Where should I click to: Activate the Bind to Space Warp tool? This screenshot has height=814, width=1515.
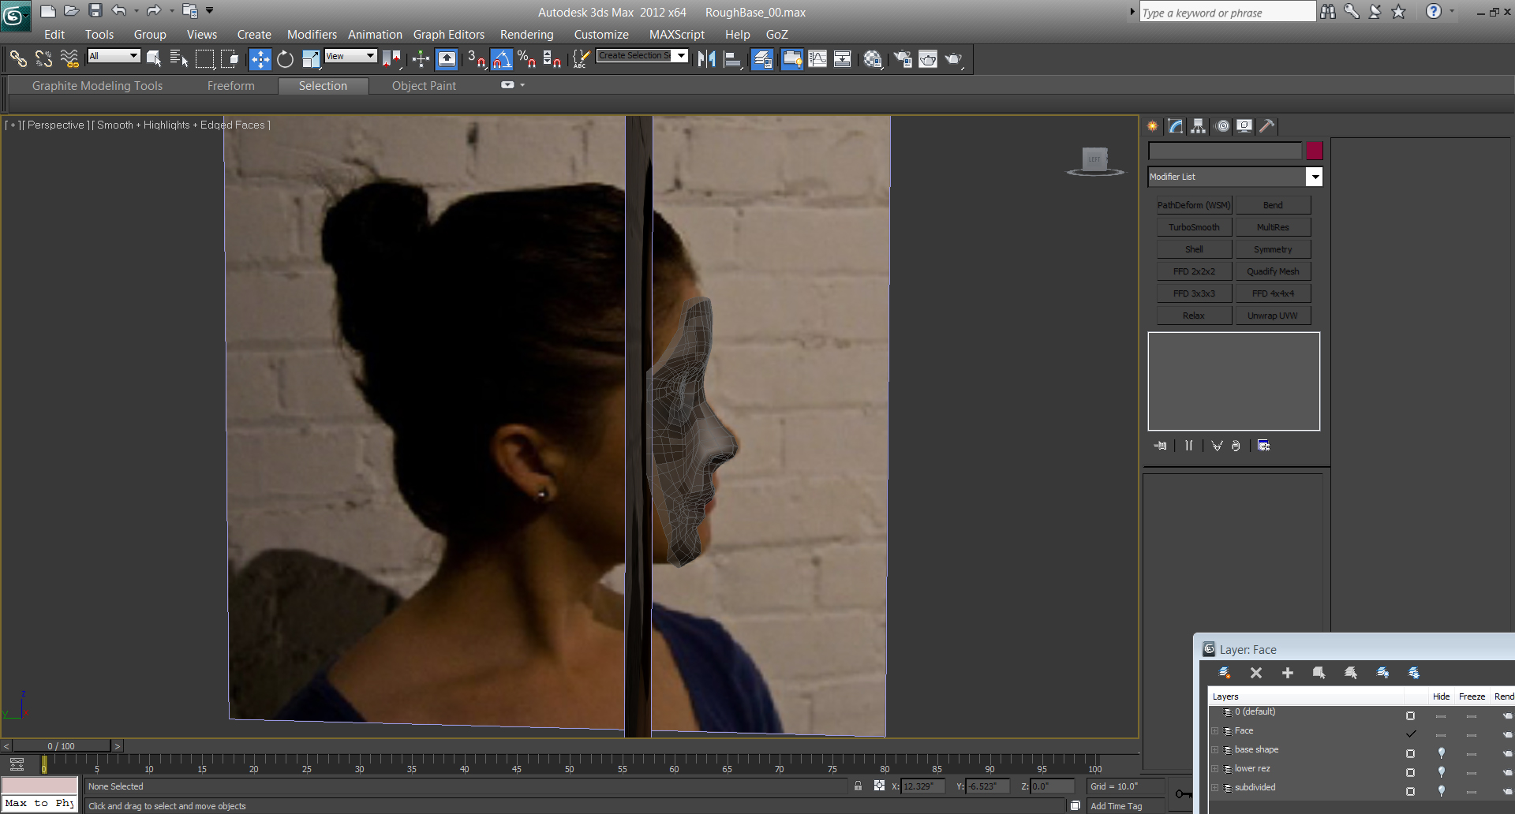(69, 58)
